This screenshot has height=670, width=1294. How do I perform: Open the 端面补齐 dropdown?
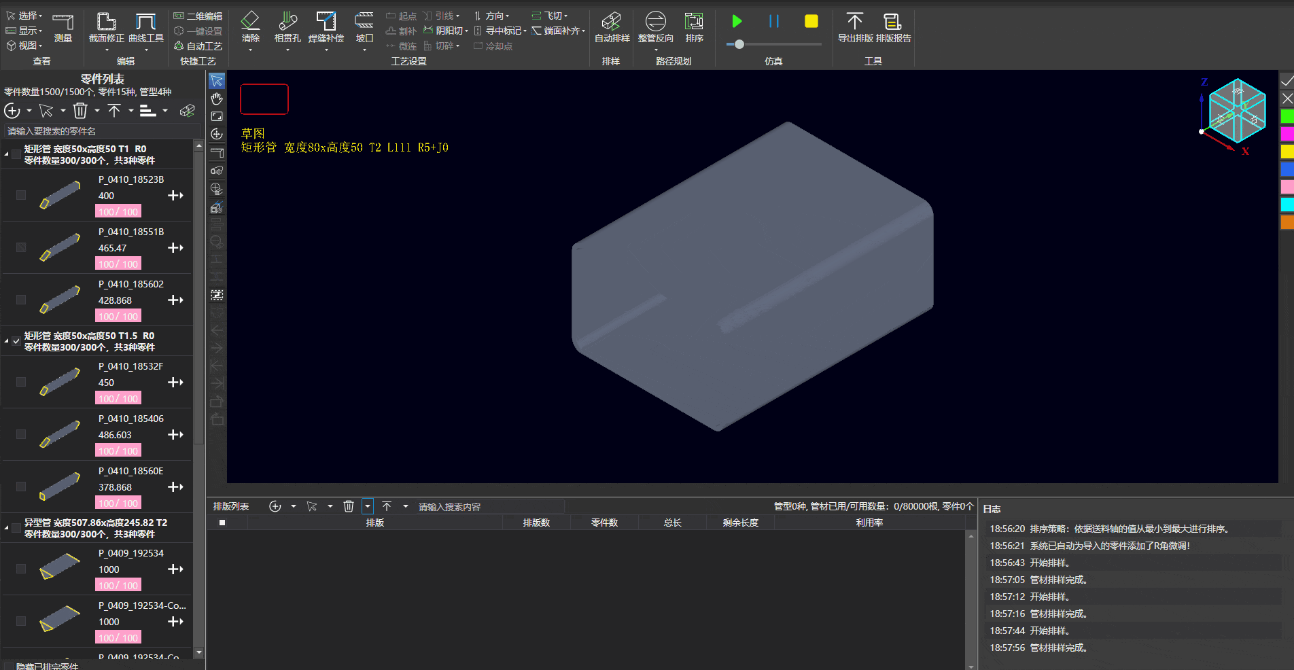[559, 31]
